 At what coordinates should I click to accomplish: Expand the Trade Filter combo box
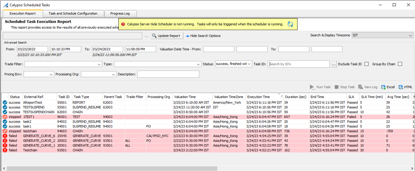click(63, 64)
